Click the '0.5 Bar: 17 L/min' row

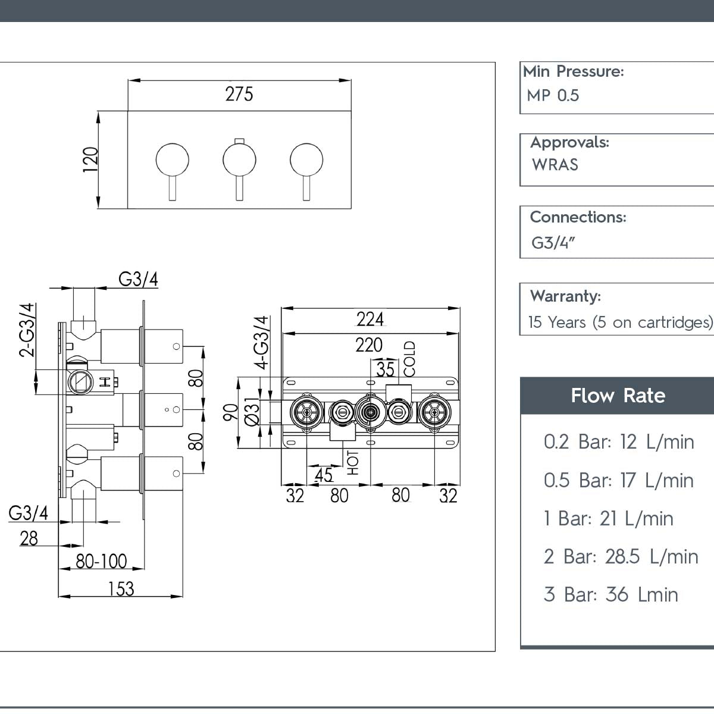pos(619,480)
